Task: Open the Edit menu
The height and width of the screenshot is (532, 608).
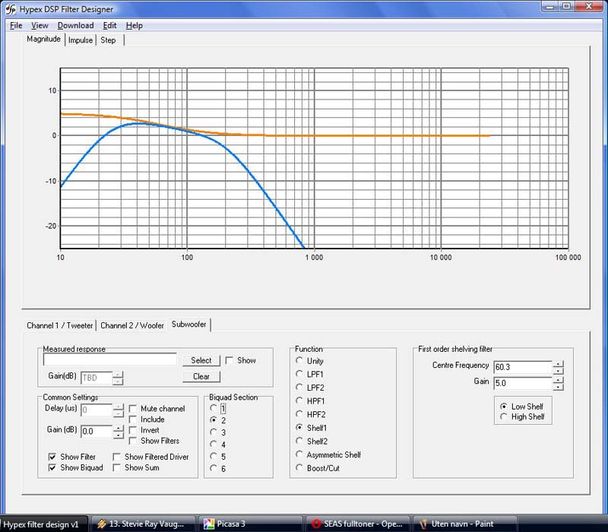Action: 109,26
